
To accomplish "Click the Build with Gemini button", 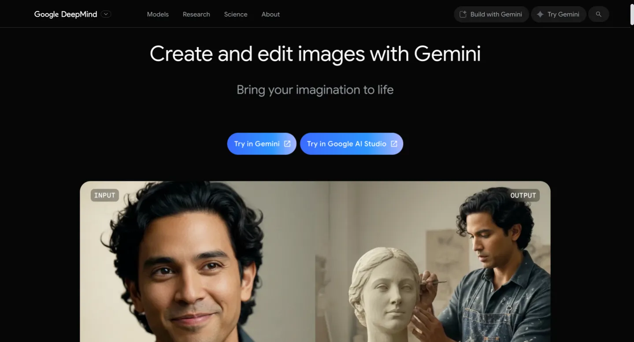I will coord(491,14).
